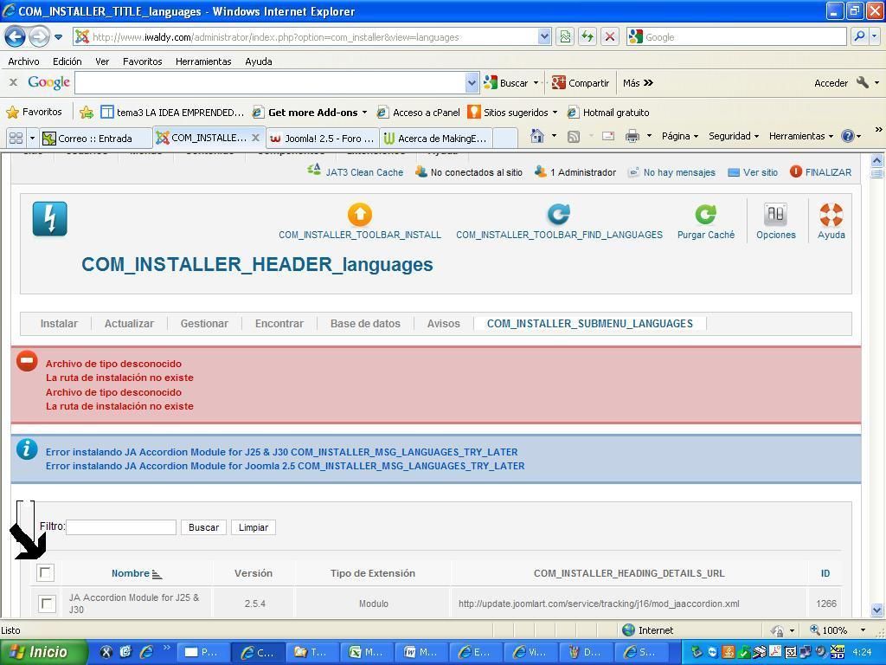Open the Página dropdown menu
886x665 pixels.
(x=680, y=136)
